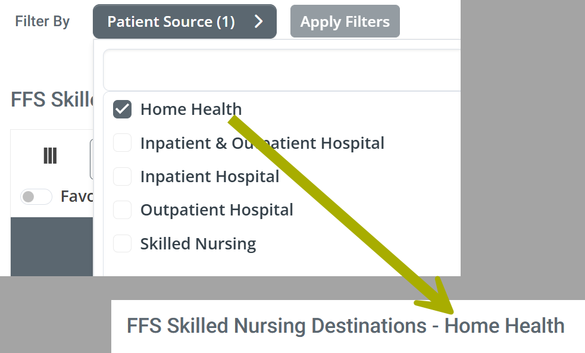This screenshot has width=585, height=353.
Task: Click the 'FFS Skilled Nursing Destinations - Home Health' title
Action: (x=345, y=326)
